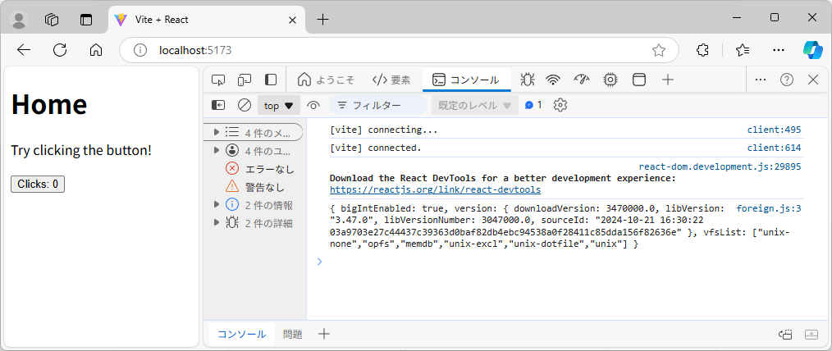Open client:614 source link
This screenshot has height=351, width=832.
[775, 148]
